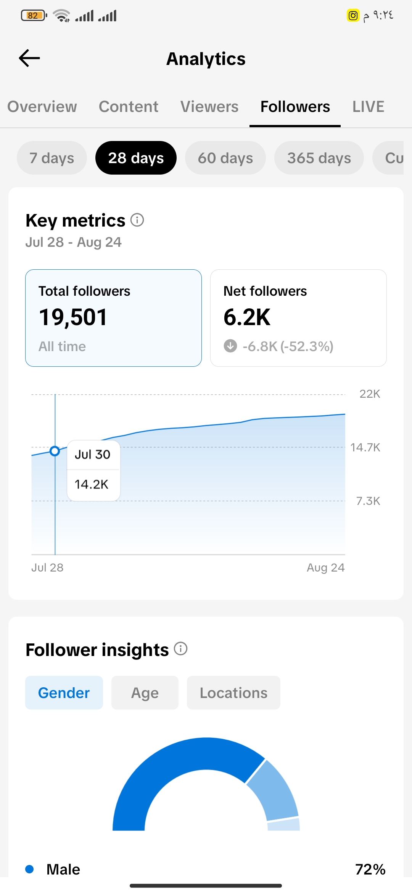Select the 60 days range
Image resolution: width=412 pixels, height=894 pixels.
[x=225, y=158]
